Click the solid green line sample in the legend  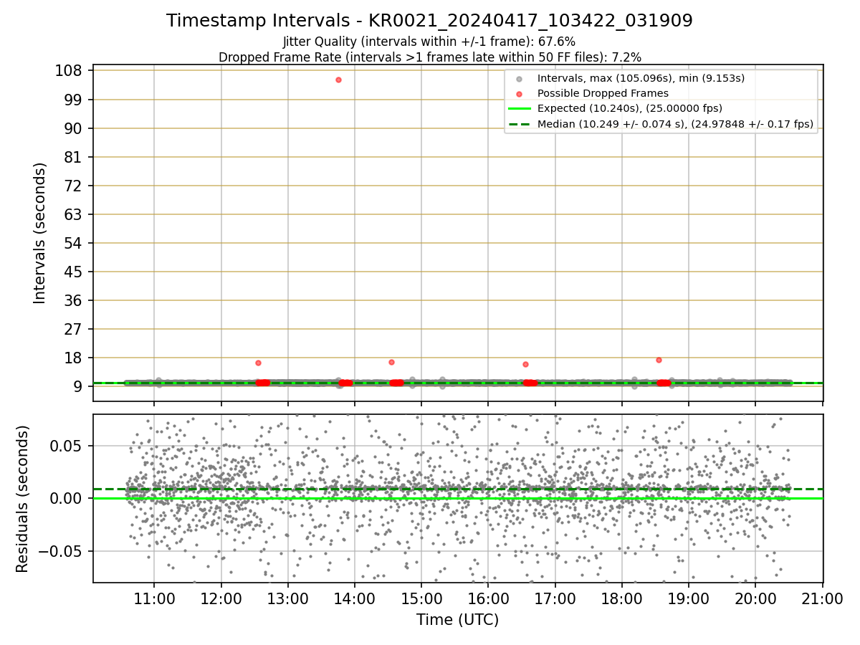coord(520,109)
